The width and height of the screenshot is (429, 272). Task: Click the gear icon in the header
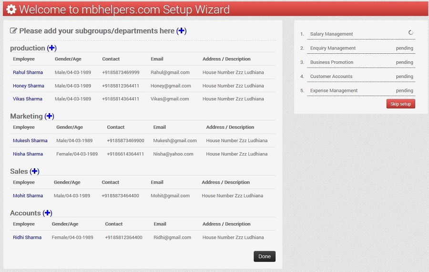tap(11, 9)
